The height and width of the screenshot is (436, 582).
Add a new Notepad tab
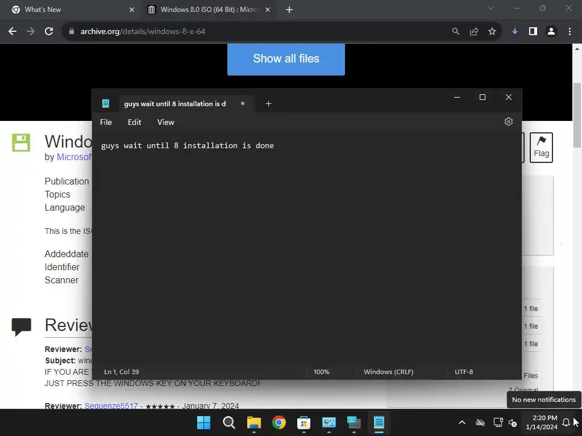pyautogui.click(x=268, y=104)
